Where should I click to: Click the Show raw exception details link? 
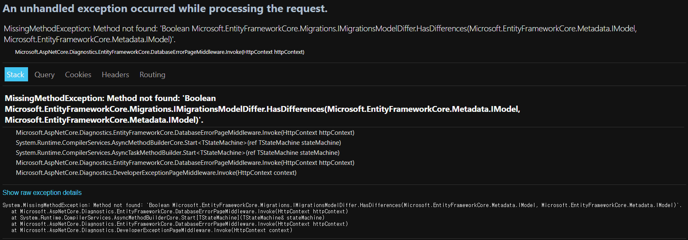pos(42,192)
